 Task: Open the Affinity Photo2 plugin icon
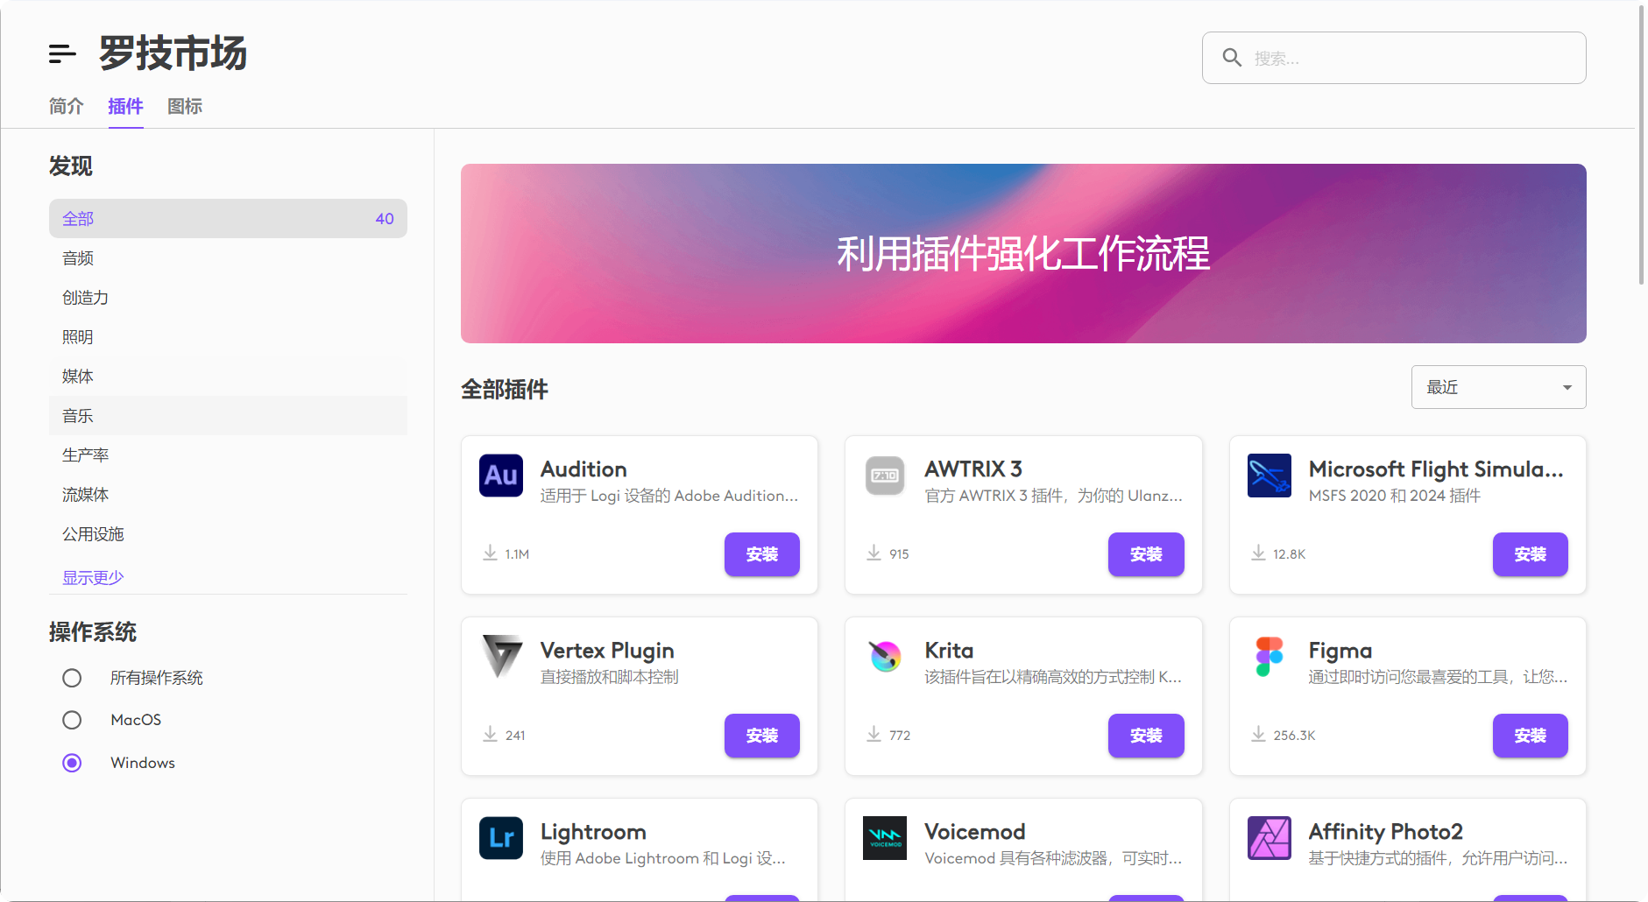click(x=1270, y=838)
